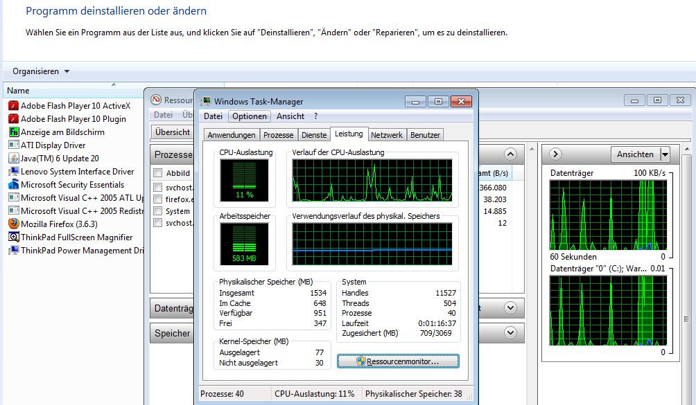Select the Java(TM) 6 Update 20 entry
This screenshot has width=696, height=405.
coord(60,159)
